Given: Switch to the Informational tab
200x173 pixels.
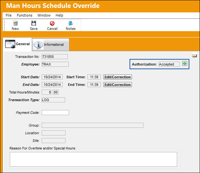Looking at the screenshot, I should pyautogui.click(x=51, y=45).
